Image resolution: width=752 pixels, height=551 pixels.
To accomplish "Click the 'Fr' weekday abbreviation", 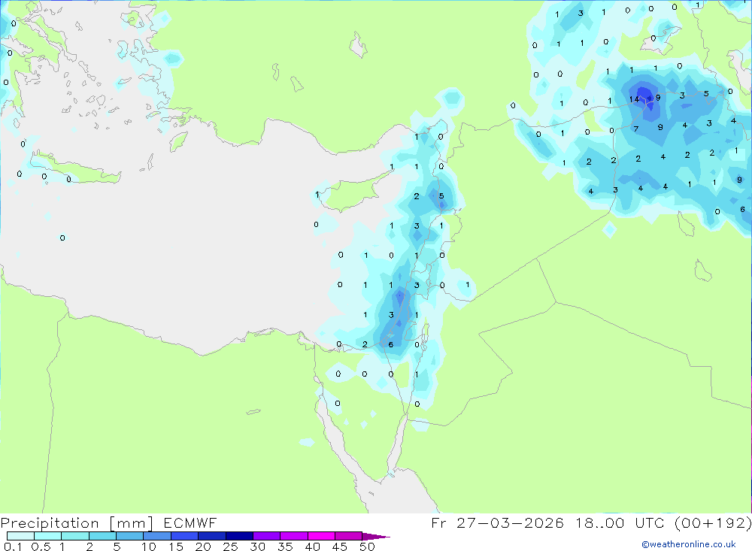I will point(438,522).
